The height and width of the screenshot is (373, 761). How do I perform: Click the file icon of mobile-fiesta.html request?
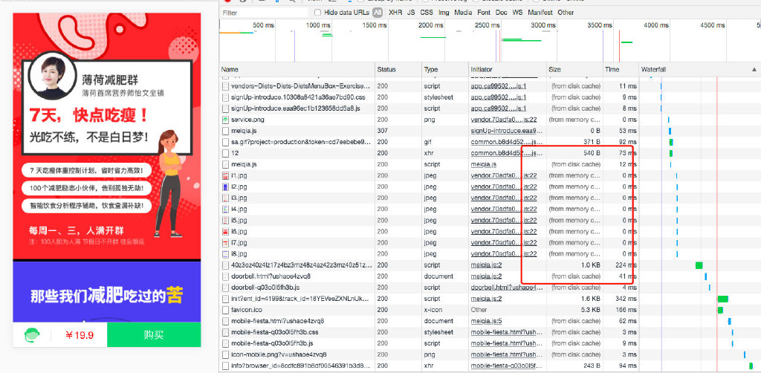(x=225, y=320)
